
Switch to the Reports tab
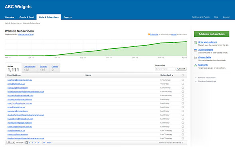(x=67, y=17)
